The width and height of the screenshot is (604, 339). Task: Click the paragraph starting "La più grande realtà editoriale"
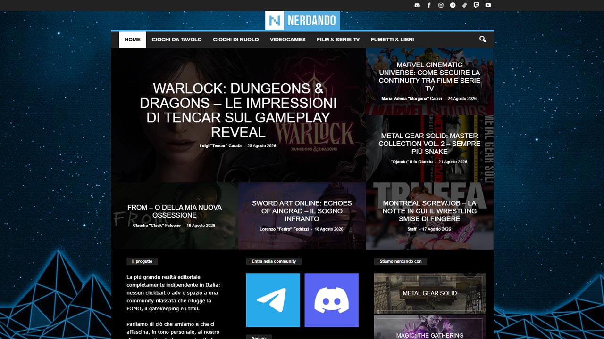[x=173, y=293]
